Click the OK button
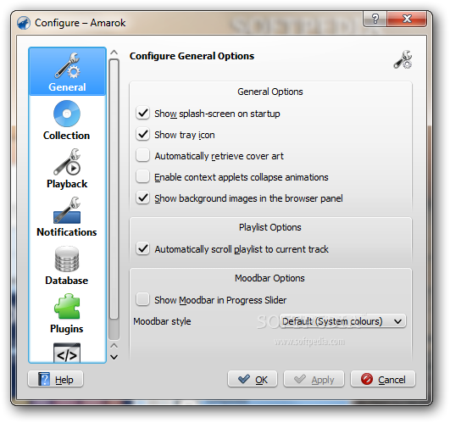The image size is (450, 423). tap(253, 380)
